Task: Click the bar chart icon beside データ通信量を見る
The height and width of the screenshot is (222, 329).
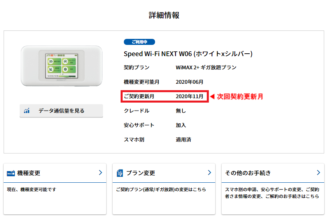Action: tap(27, 111)
